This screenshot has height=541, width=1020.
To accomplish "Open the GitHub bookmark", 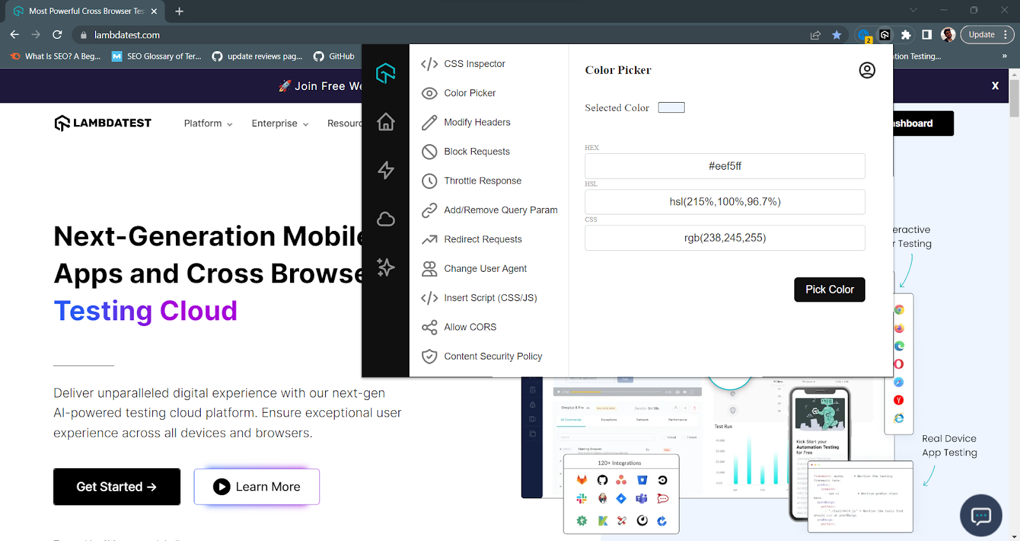I will tap(334, 56).
